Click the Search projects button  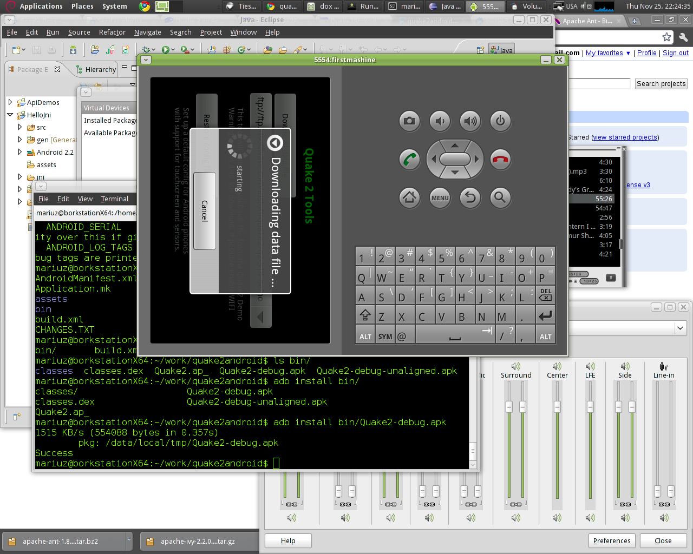tap(661, 84)
